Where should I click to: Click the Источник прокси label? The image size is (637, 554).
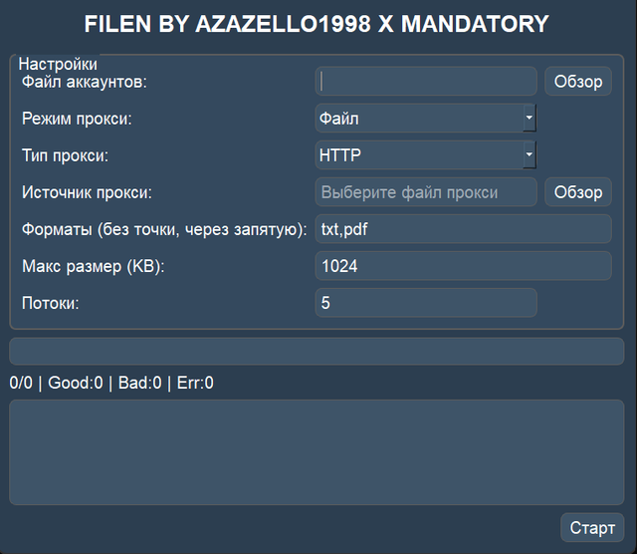pyautogui.click(x=87, y=192)
